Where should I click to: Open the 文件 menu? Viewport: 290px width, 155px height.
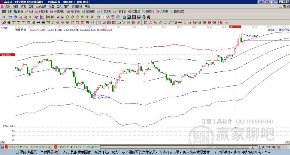pos(8,7)
